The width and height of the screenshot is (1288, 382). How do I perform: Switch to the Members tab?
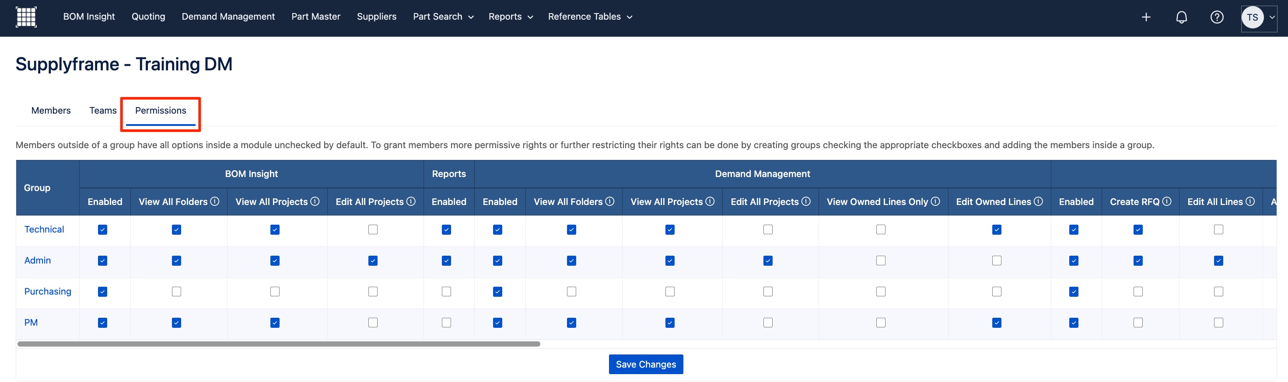tap(51, 110)
